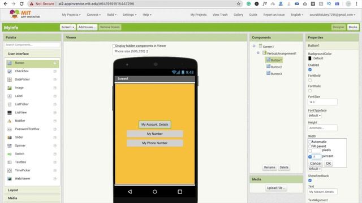Open the Connect menu

93,15
